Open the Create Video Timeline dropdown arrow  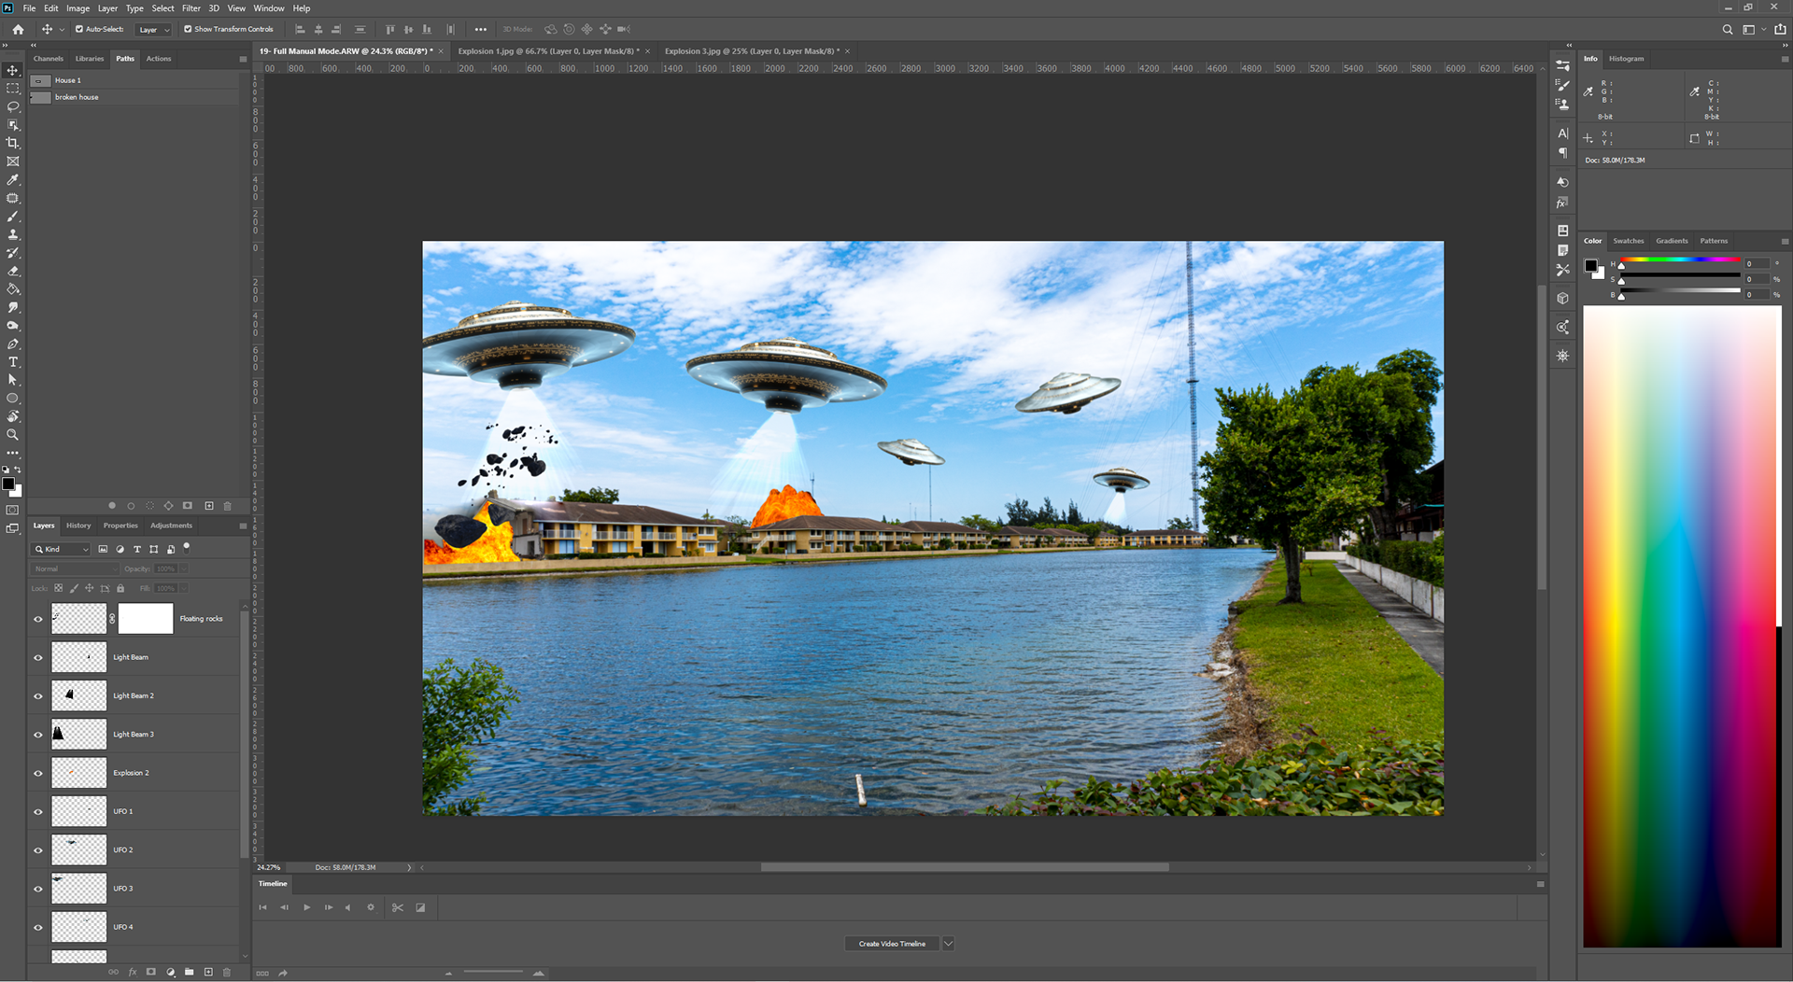pyautogui.click(x=948, y=944)
